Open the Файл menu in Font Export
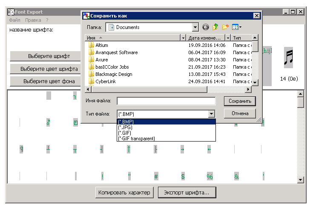The image size is (313, 217). pos(14,20)
